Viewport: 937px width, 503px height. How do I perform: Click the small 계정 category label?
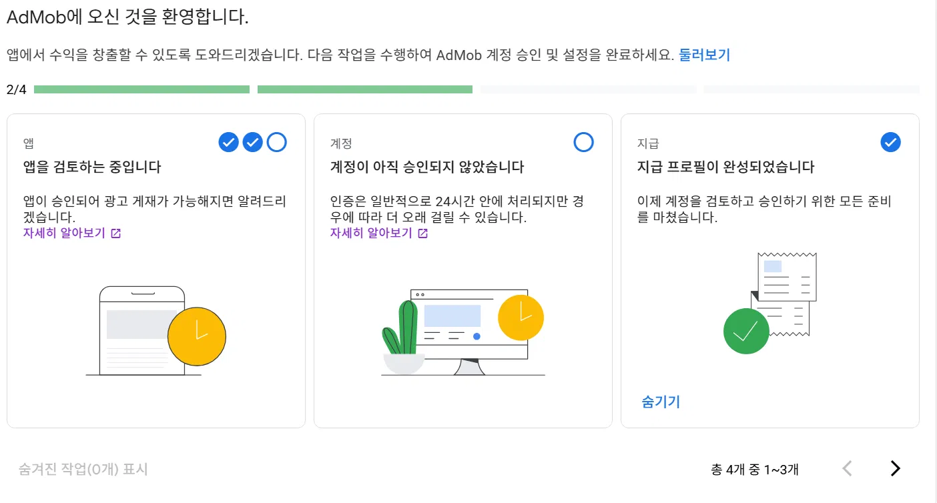341,143
